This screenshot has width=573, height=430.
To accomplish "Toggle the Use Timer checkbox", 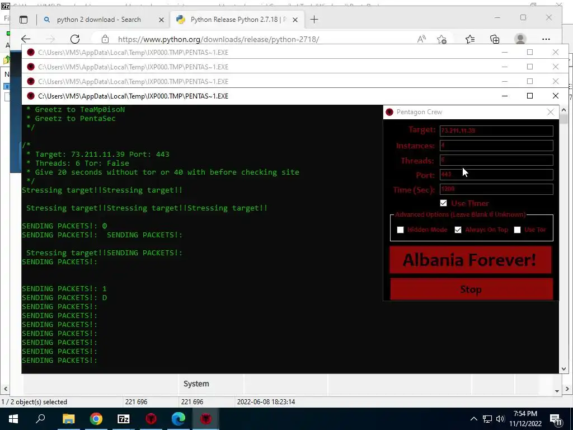I will [443, 203].
